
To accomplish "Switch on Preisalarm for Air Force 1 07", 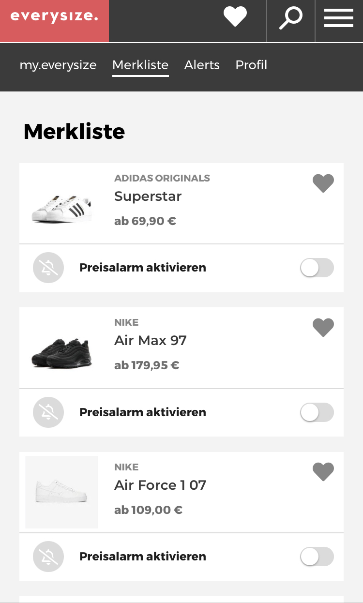I will [317, 557].
